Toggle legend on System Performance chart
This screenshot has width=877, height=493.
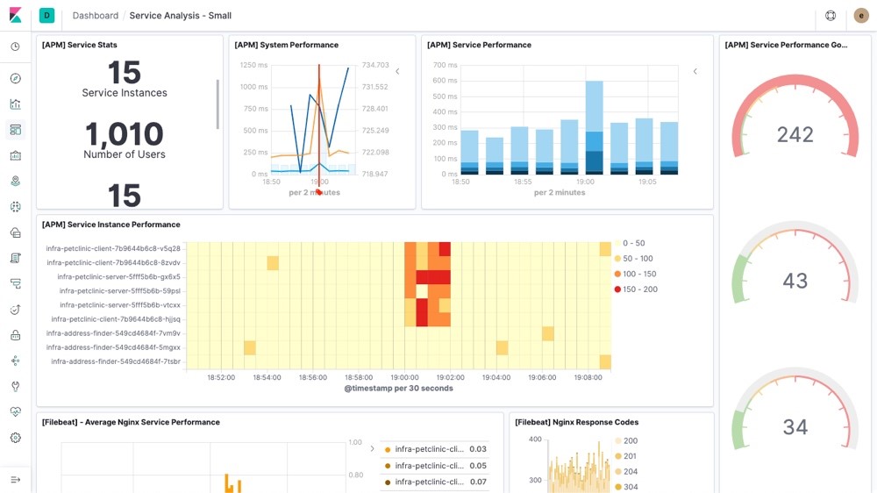(397, 72)
